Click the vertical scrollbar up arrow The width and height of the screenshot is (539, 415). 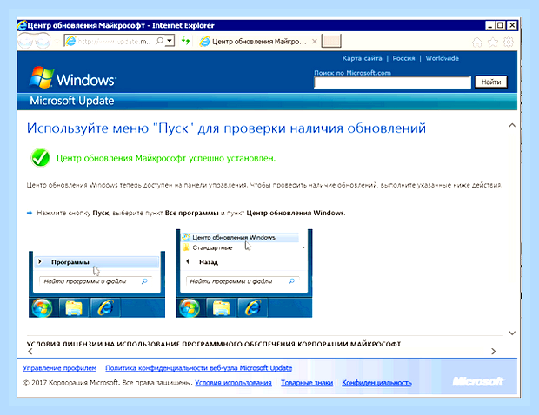coord(512,125)
